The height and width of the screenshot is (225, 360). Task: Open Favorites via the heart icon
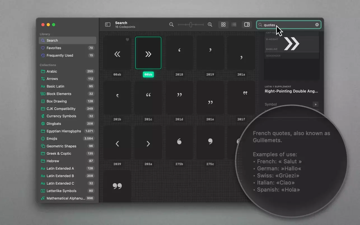coord(43,48)
